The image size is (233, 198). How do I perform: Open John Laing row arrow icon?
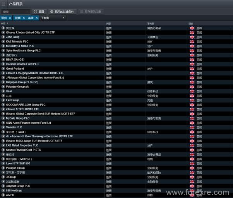tap(3, 37)
